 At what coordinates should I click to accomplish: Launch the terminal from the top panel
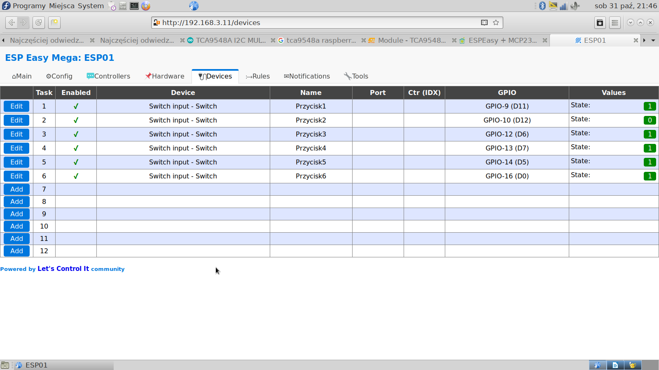pos(134,6)
